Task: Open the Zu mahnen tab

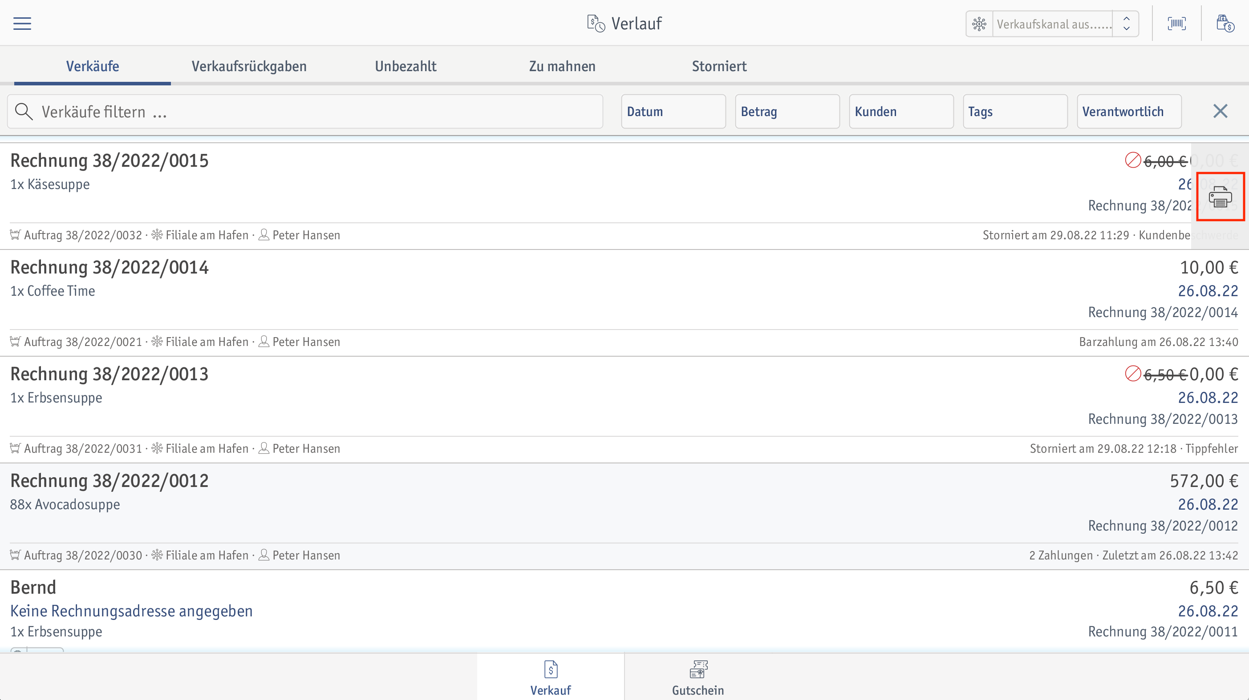Action: [x=563, y=66]
